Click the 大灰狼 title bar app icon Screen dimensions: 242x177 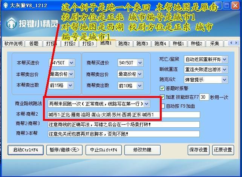pos(6,5)
